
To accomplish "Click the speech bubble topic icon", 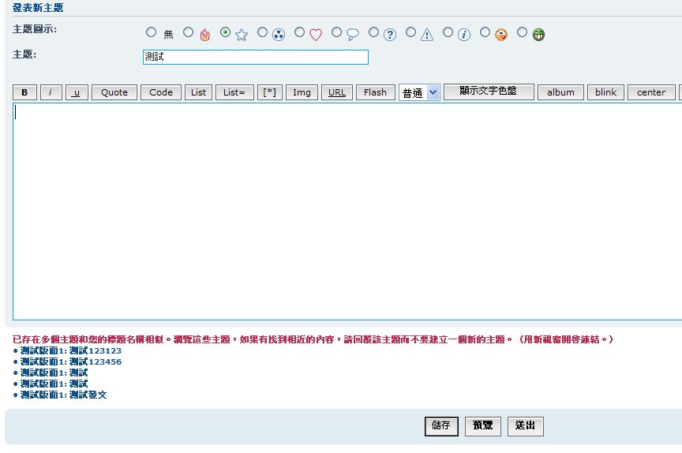I will point(353,35).
